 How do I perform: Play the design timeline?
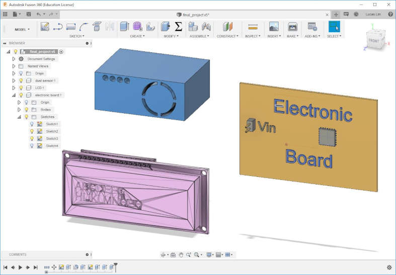click(x=21, y=267)
